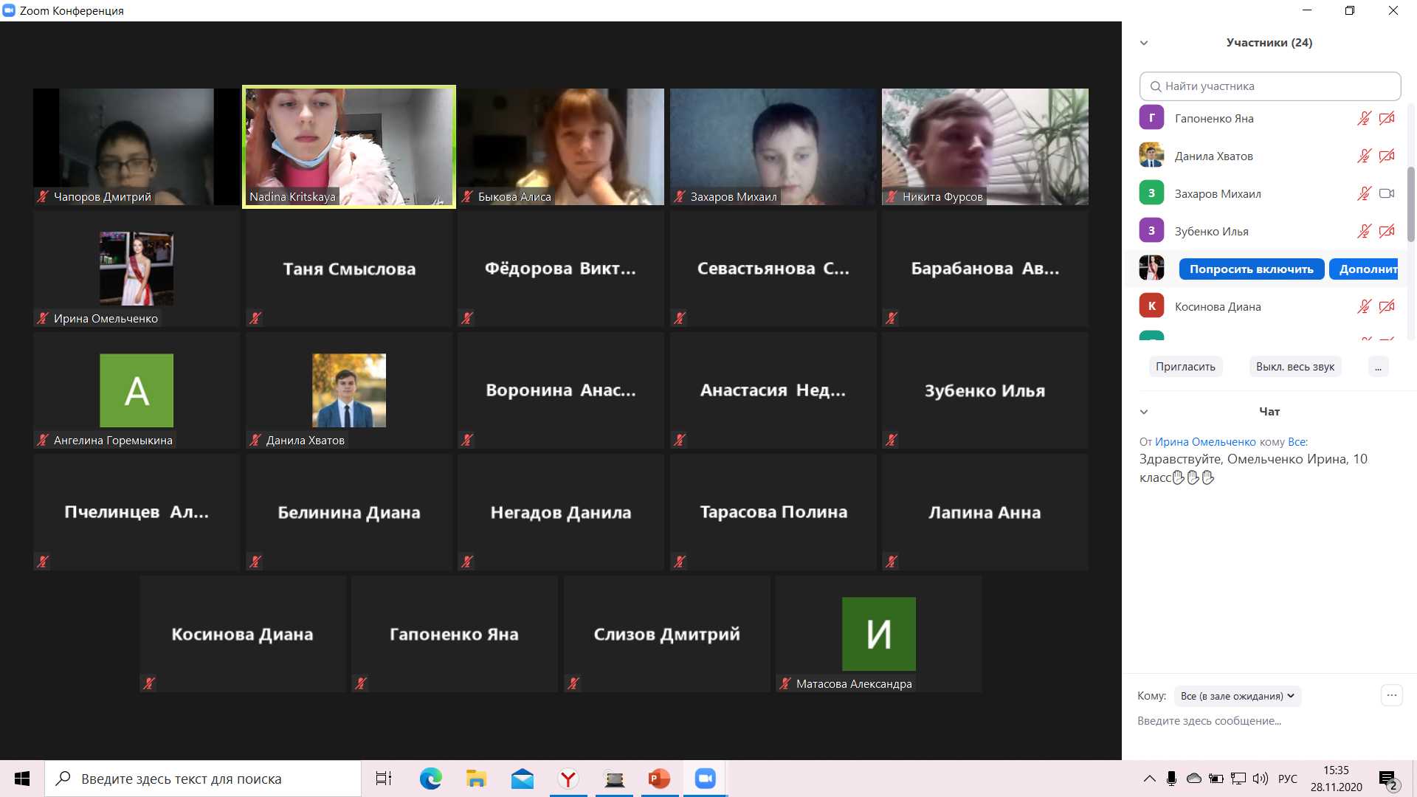This screenshot has width=1417, height=797.
Task: Click the Найти участника search field
Action: tap(1269, 86)
